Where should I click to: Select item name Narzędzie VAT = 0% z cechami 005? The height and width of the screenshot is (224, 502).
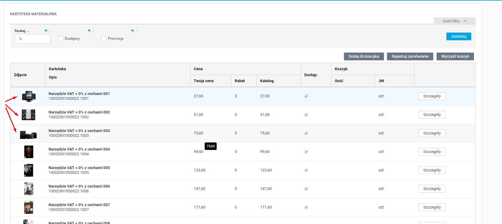[79, 168]
